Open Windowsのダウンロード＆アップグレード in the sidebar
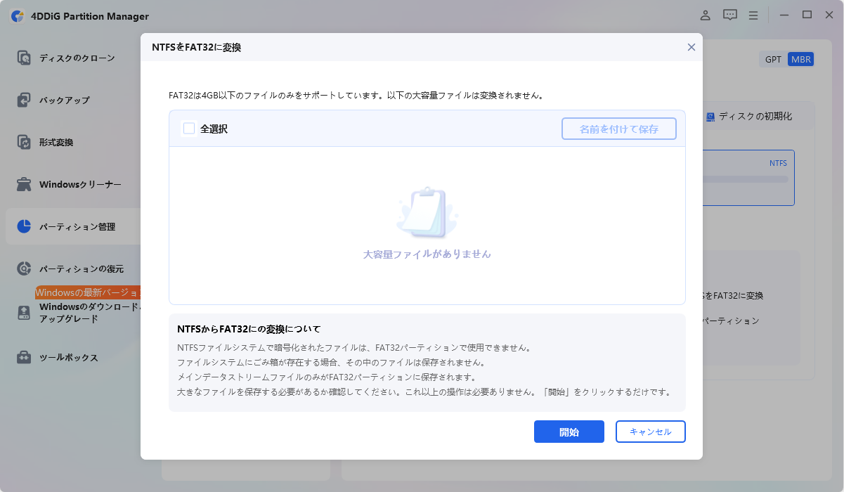844x492 pixels. tap(90, 313)
